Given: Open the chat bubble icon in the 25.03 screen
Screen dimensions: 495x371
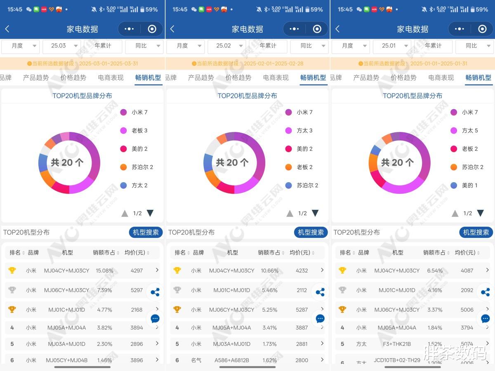Looking at the screenshot, I should click(x=155, y=318).
